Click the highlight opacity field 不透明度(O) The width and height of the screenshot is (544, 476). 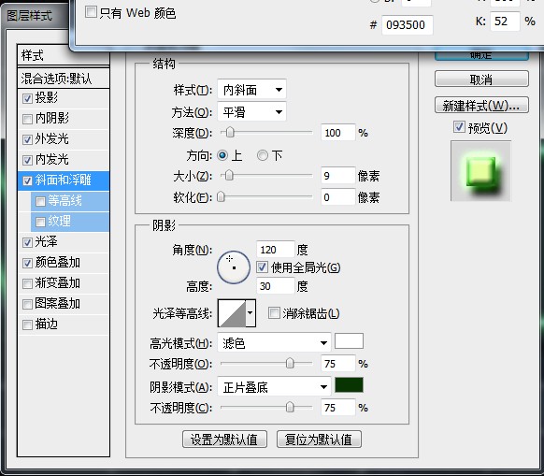click(338, 364)
